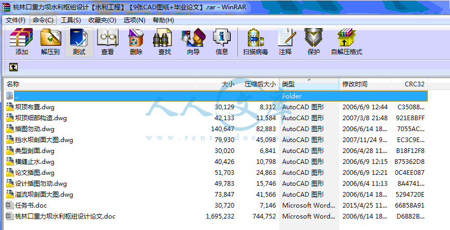Click the dwg icon of 坝顶布置.dwg

[10, 107]
